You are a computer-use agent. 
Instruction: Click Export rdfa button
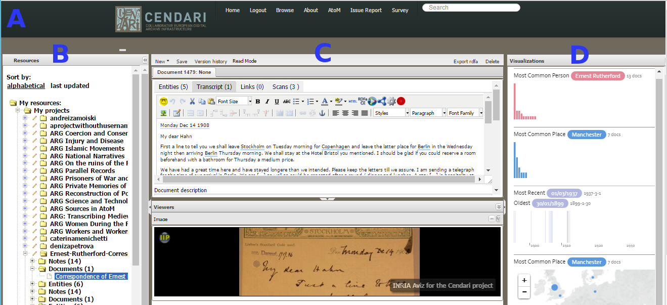[465, 62]
